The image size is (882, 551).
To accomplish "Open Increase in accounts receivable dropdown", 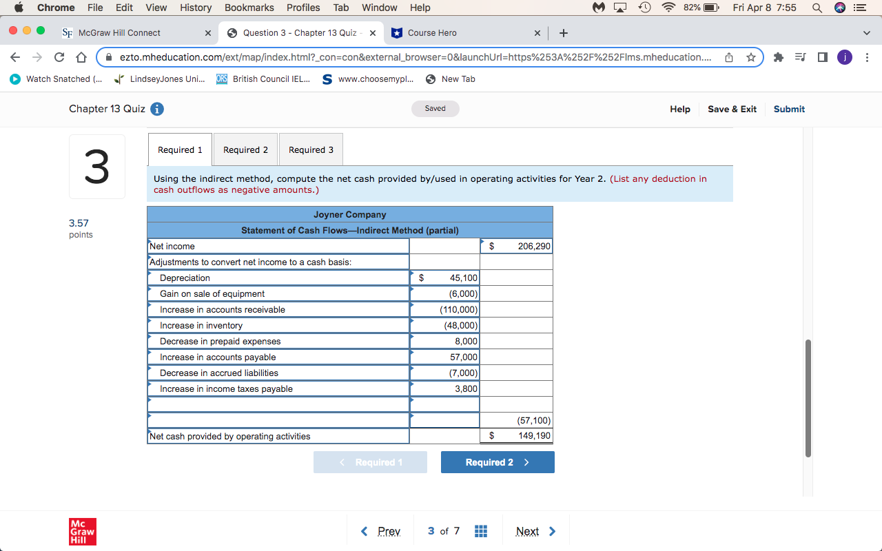I will coord(278,309).
